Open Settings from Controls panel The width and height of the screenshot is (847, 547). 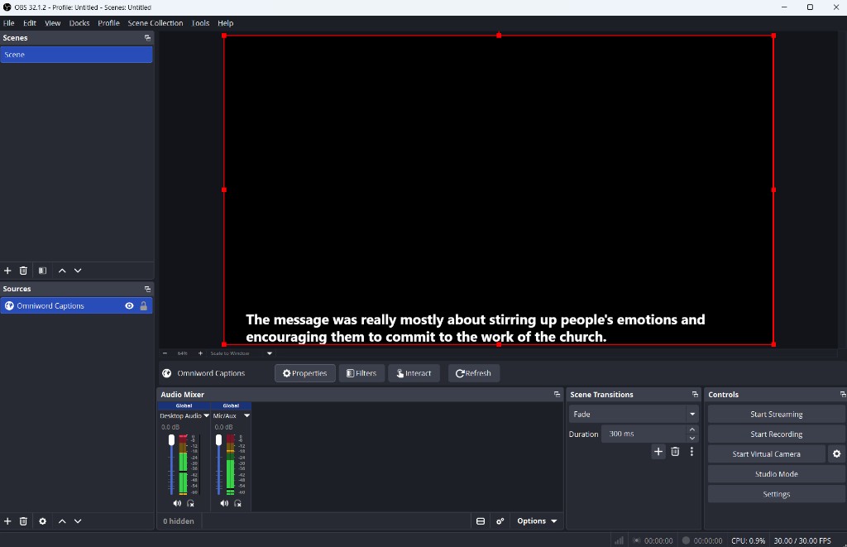776,495
